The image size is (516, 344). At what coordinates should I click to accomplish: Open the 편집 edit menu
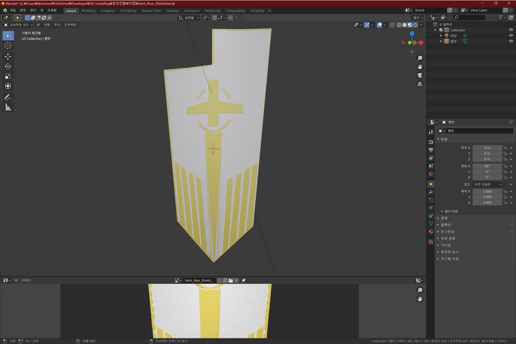coord(23,11)
